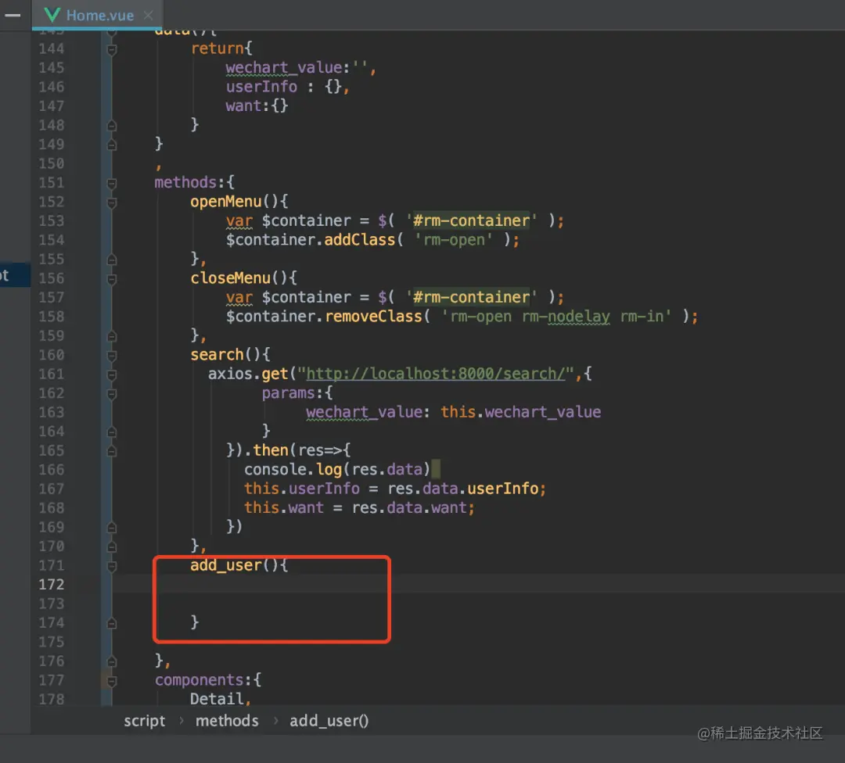
Task: Click the components keyword on line 177
Action: [x=199, y=679]
